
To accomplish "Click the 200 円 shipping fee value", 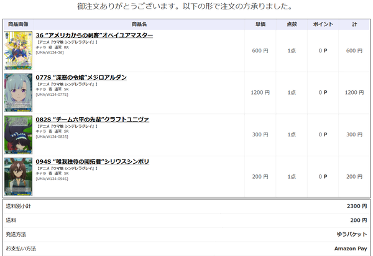I will (359, 220).
